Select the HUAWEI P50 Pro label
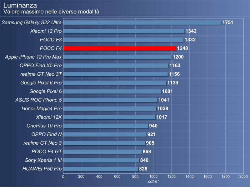The height and width of the screenshot is (187, 250). pos(42,169)
